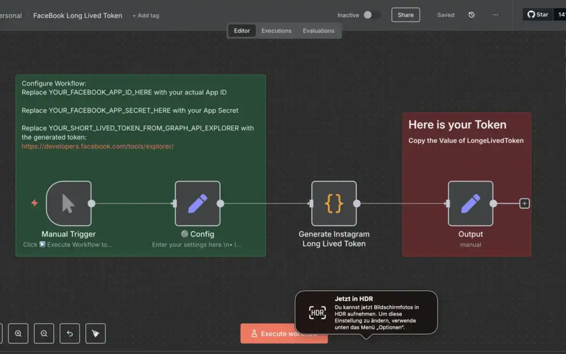
Task: Click the 'Jetzt in HDR' notification title
Action: tap(354, 299)
